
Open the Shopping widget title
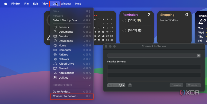[167, 15]
